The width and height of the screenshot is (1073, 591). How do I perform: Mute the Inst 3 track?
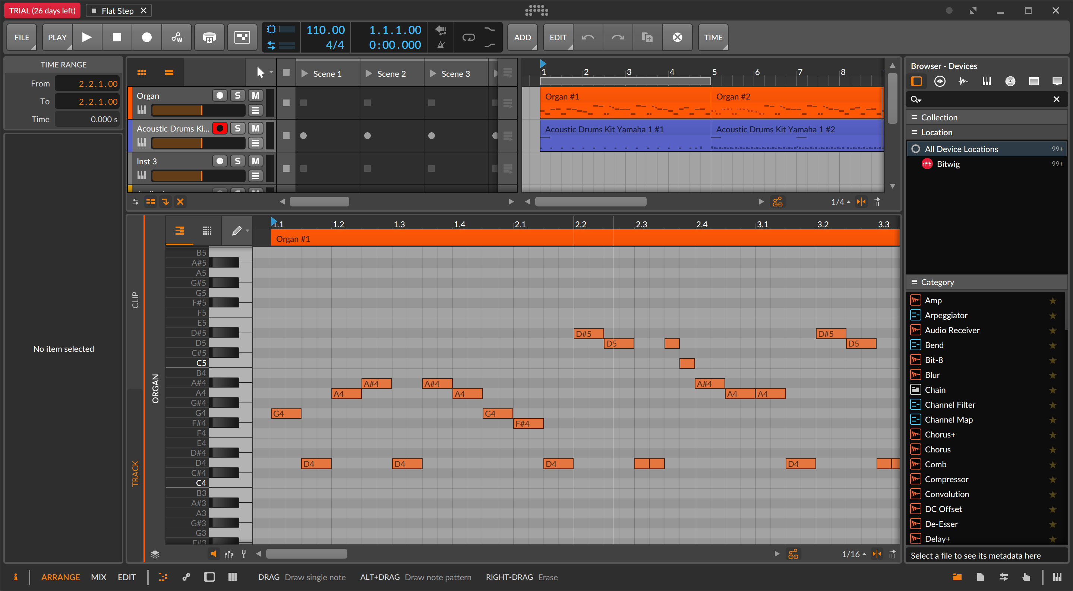tap(255, 161)
